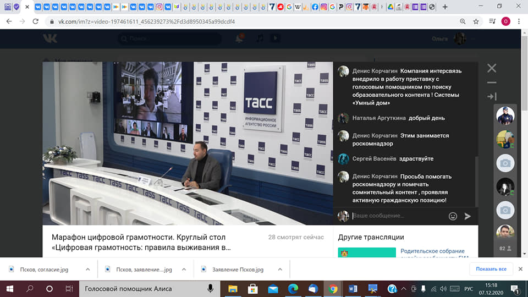Expand options for Псков, заявление download

184,269
